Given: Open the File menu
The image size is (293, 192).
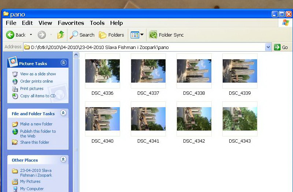Looking at the screenshot, I should (11, 23).
